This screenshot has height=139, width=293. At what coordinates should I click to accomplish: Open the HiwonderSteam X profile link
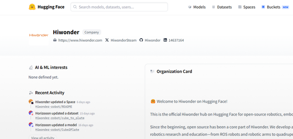pos(123,40)
